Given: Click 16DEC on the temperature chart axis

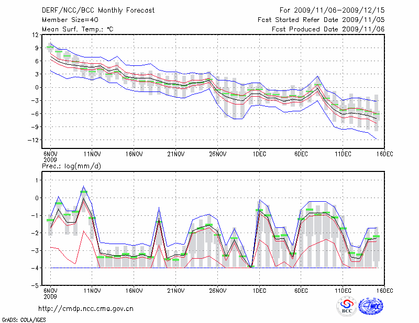Looking at the screenshot, I should 384,154.
